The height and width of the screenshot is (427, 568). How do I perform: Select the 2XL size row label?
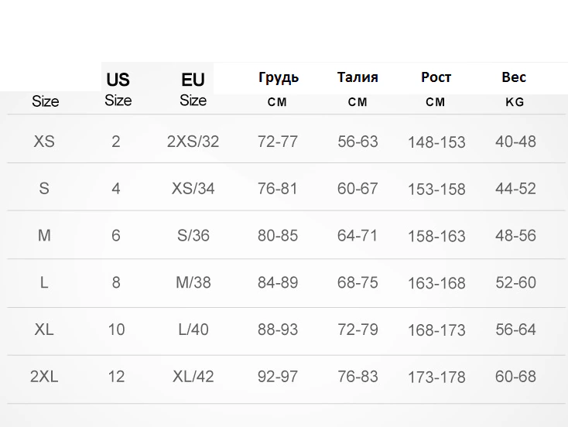[44, 376]
